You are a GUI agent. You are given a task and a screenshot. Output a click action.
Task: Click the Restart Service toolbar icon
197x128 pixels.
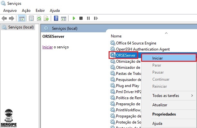coord(95,19)
